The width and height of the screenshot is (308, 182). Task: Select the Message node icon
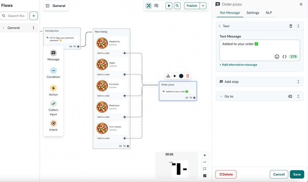point(53,53)
